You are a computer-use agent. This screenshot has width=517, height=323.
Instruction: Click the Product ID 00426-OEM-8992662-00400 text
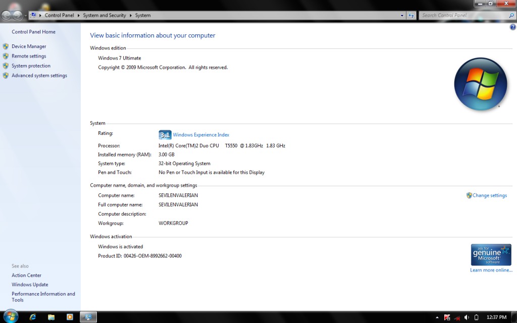[x=140, y=256]
